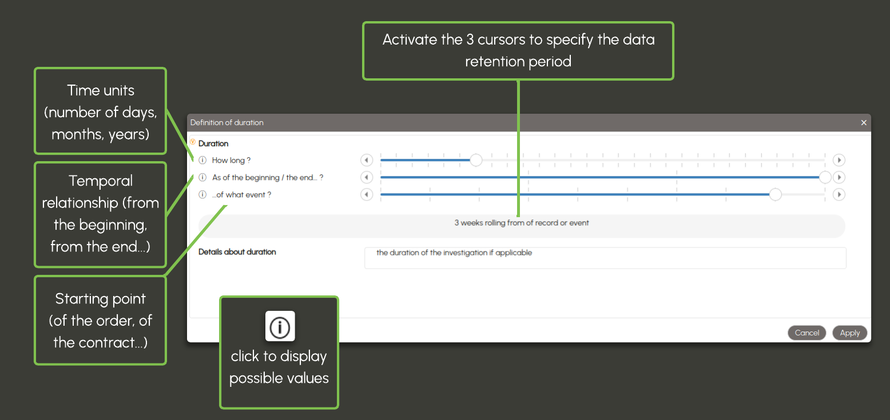Collapse the Duration section using its orange icon
The height and width of the screenshot is (420, 890).
193,143
